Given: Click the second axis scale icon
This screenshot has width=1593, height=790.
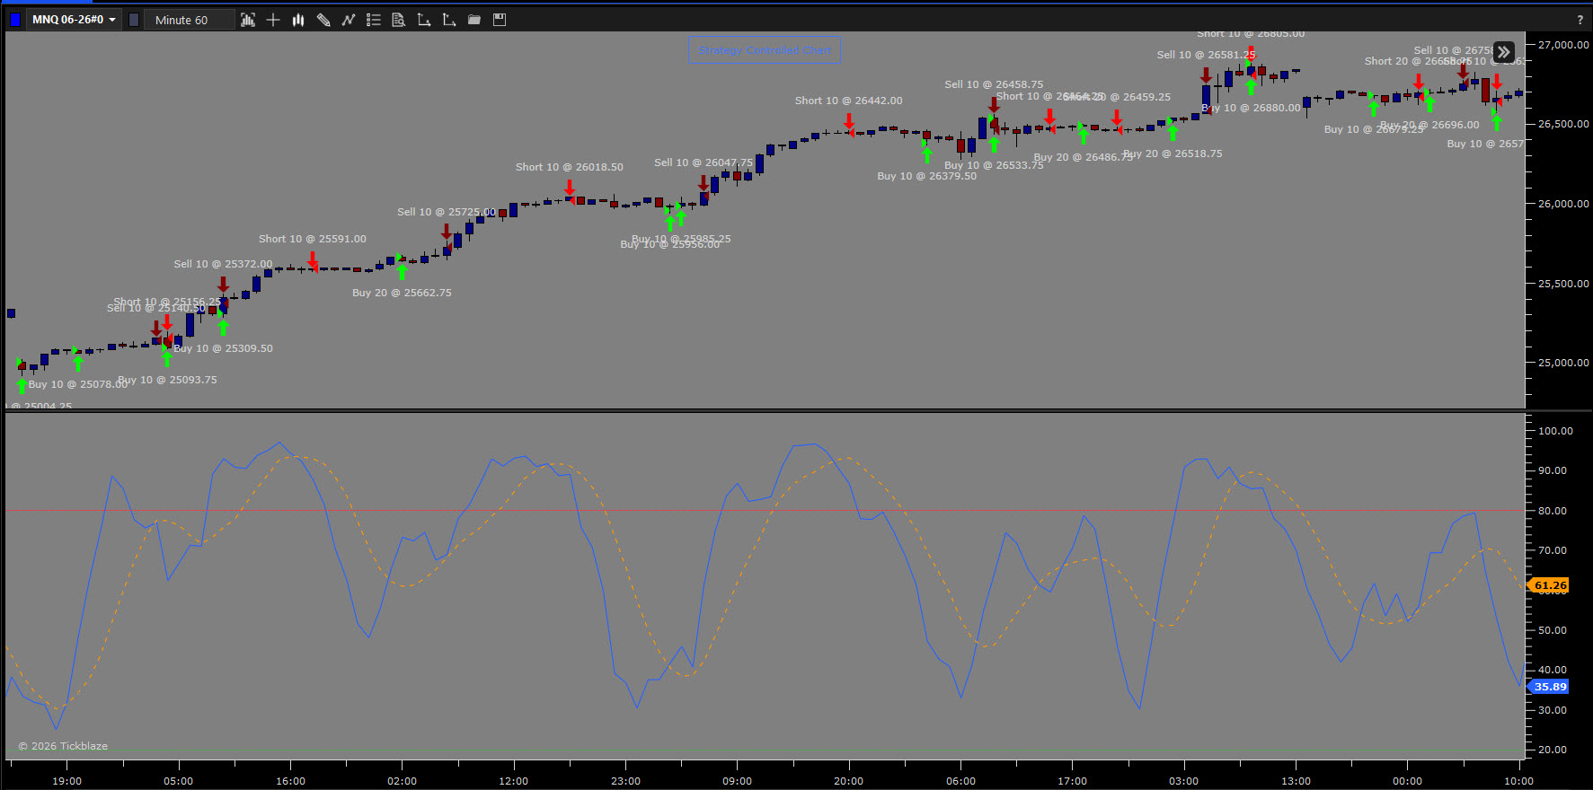Looking at the screenshot, I should pyautogui.click(x=449, y=20).
